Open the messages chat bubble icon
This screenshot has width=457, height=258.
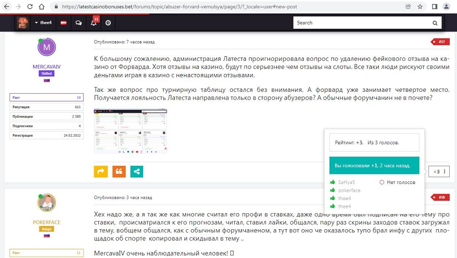(79, 23)
